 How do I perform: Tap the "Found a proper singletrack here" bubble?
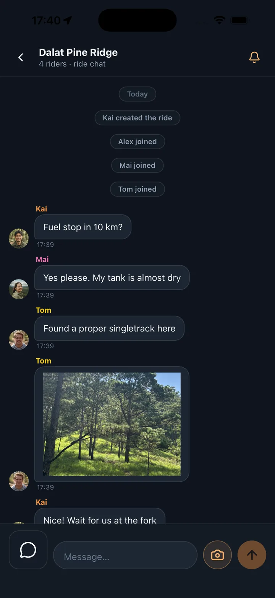pos(109,328)
